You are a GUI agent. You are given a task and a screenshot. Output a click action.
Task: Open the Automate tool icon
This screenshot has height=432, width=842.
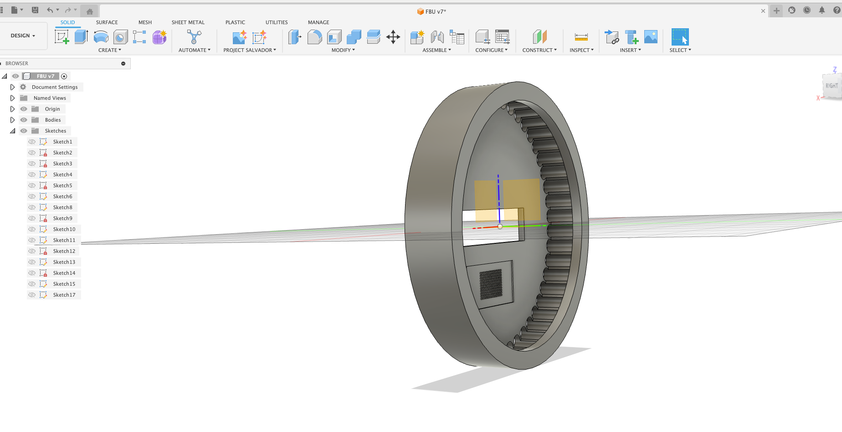click(194, 37)
